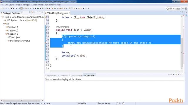
Task: Collapse the Section_3 package
Action: point(5,34)
